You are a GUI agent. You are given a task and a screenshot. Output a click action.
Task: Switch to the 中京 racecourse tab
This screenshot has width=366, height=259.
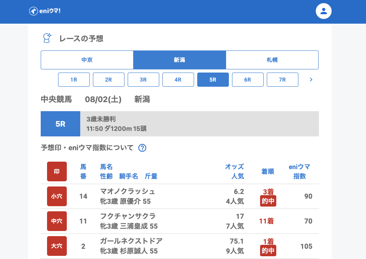87,60
